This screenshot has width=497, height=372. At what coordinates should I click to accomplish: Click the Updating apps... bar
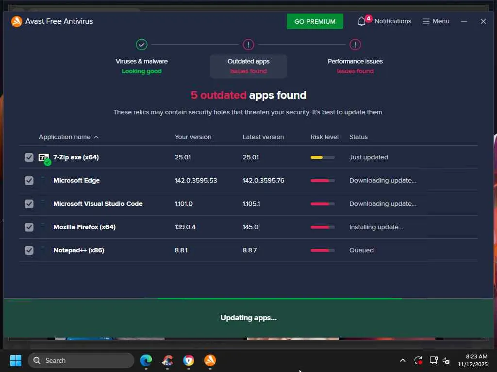[248, 318]
